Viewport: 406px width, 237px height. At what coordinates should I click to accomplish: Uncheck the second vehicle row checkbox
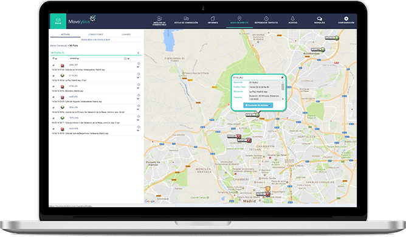click(53, 76)
